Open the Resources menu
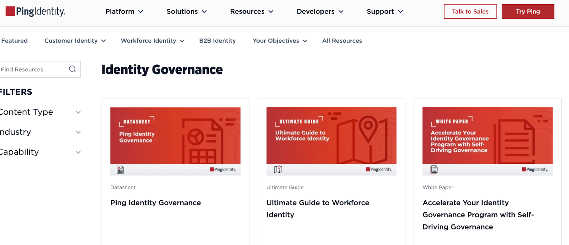Image resolution: width=569 pixels, height=245 pixels. (x=252, y=12)
